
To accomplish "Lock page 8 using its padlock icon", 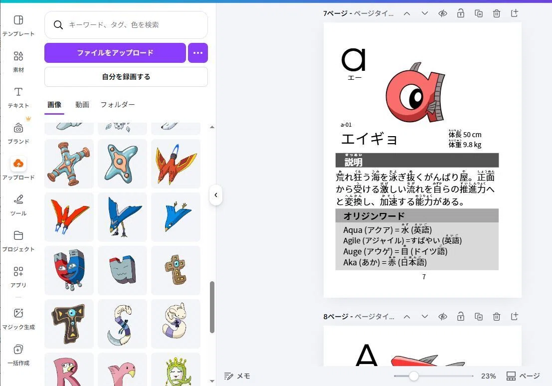I will click(x=460, y=317).
